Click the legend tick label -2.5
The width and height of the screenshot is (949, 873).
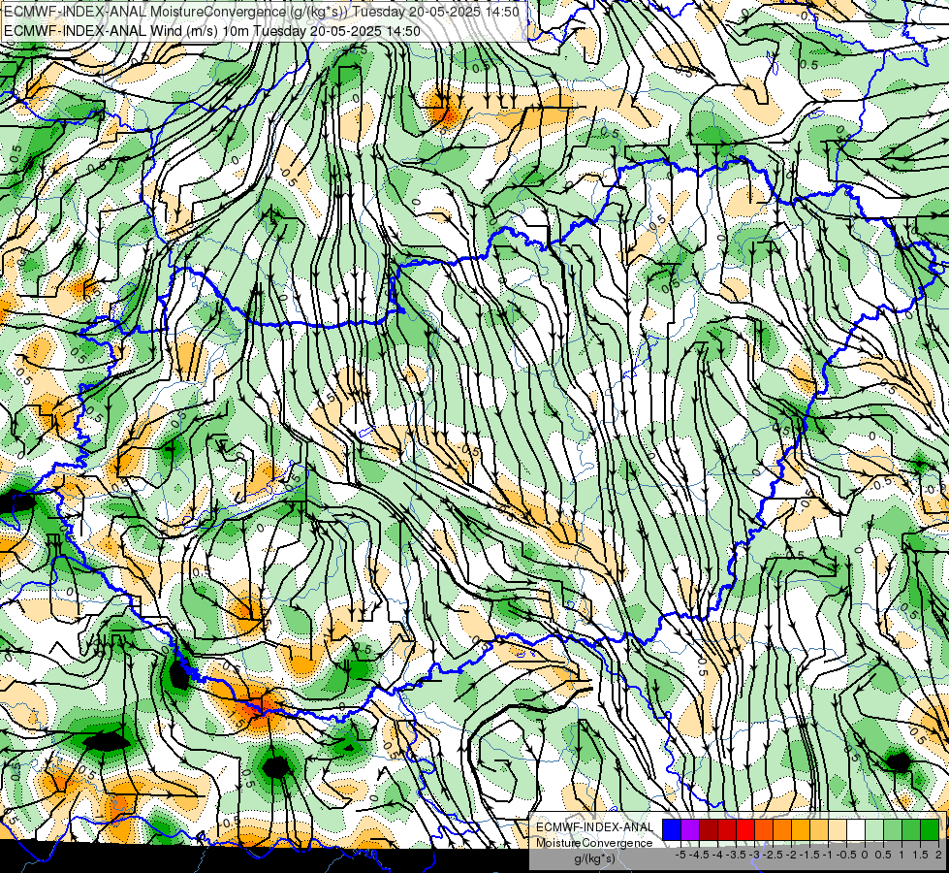(775, 855)
